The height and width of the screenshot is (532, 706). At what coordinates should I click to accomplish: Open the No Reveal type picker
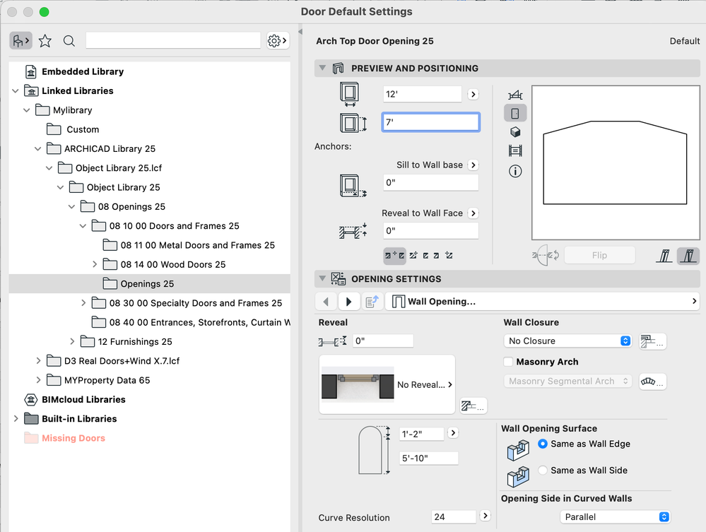(387, 384)
